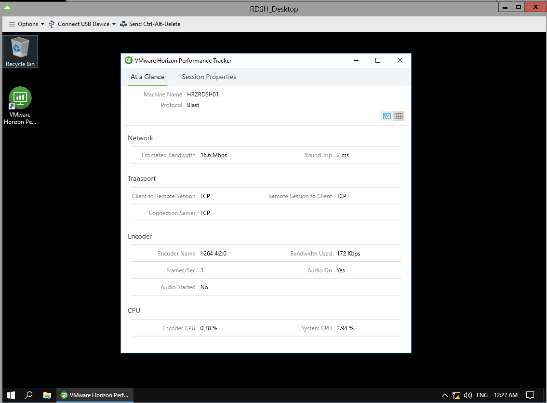Image resolution: width=547 pixels, height=403 pixels.
Task: Click the ENG language indicator
Action: (x=482, y=395)
